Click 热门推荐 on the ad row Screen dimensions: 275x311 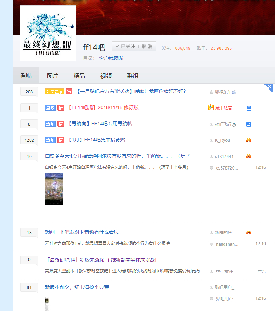click(224, 272)
